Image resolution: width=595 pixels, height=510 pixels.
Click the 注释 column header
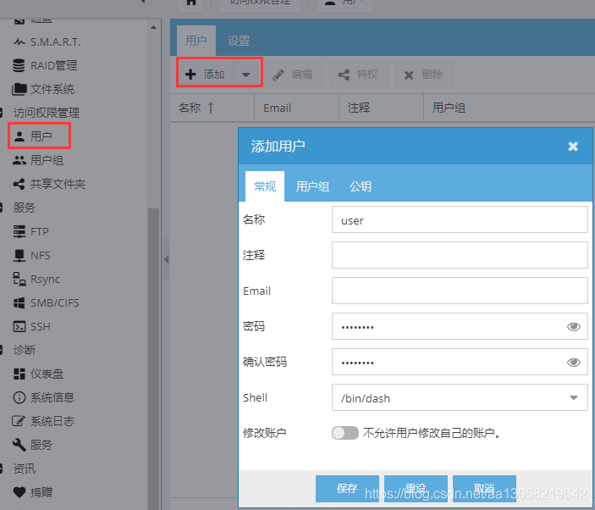coord(381,108)
